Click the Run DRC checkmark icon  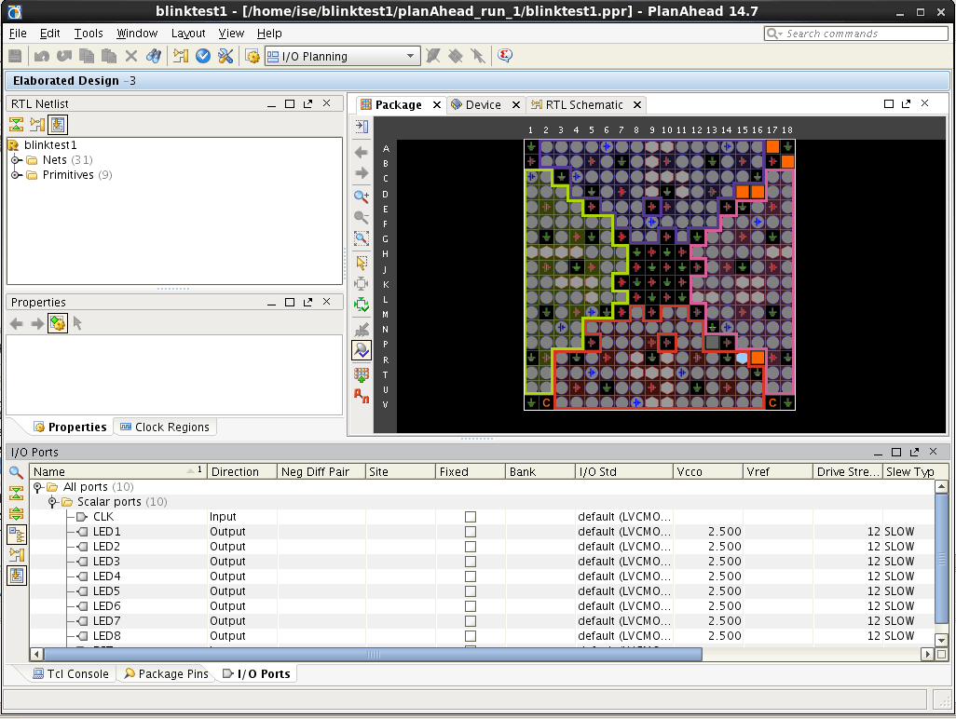coord(203,56)
